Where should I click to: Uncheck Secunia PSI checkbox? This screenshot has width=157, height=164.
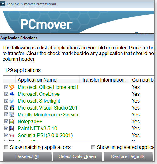[6, 135]
